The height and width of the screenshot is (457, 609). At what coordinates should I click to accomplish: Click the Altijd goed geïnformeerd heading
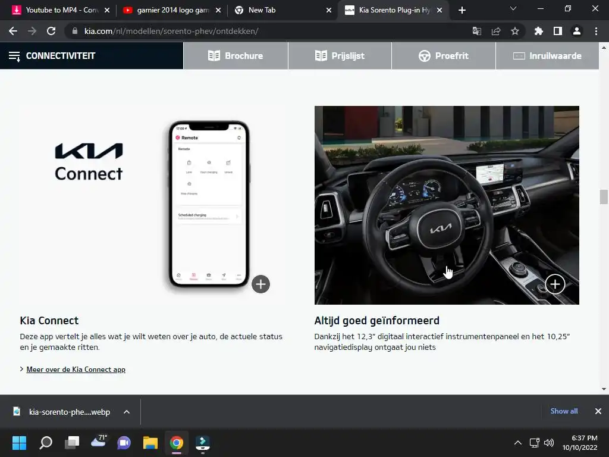(376, 321)
